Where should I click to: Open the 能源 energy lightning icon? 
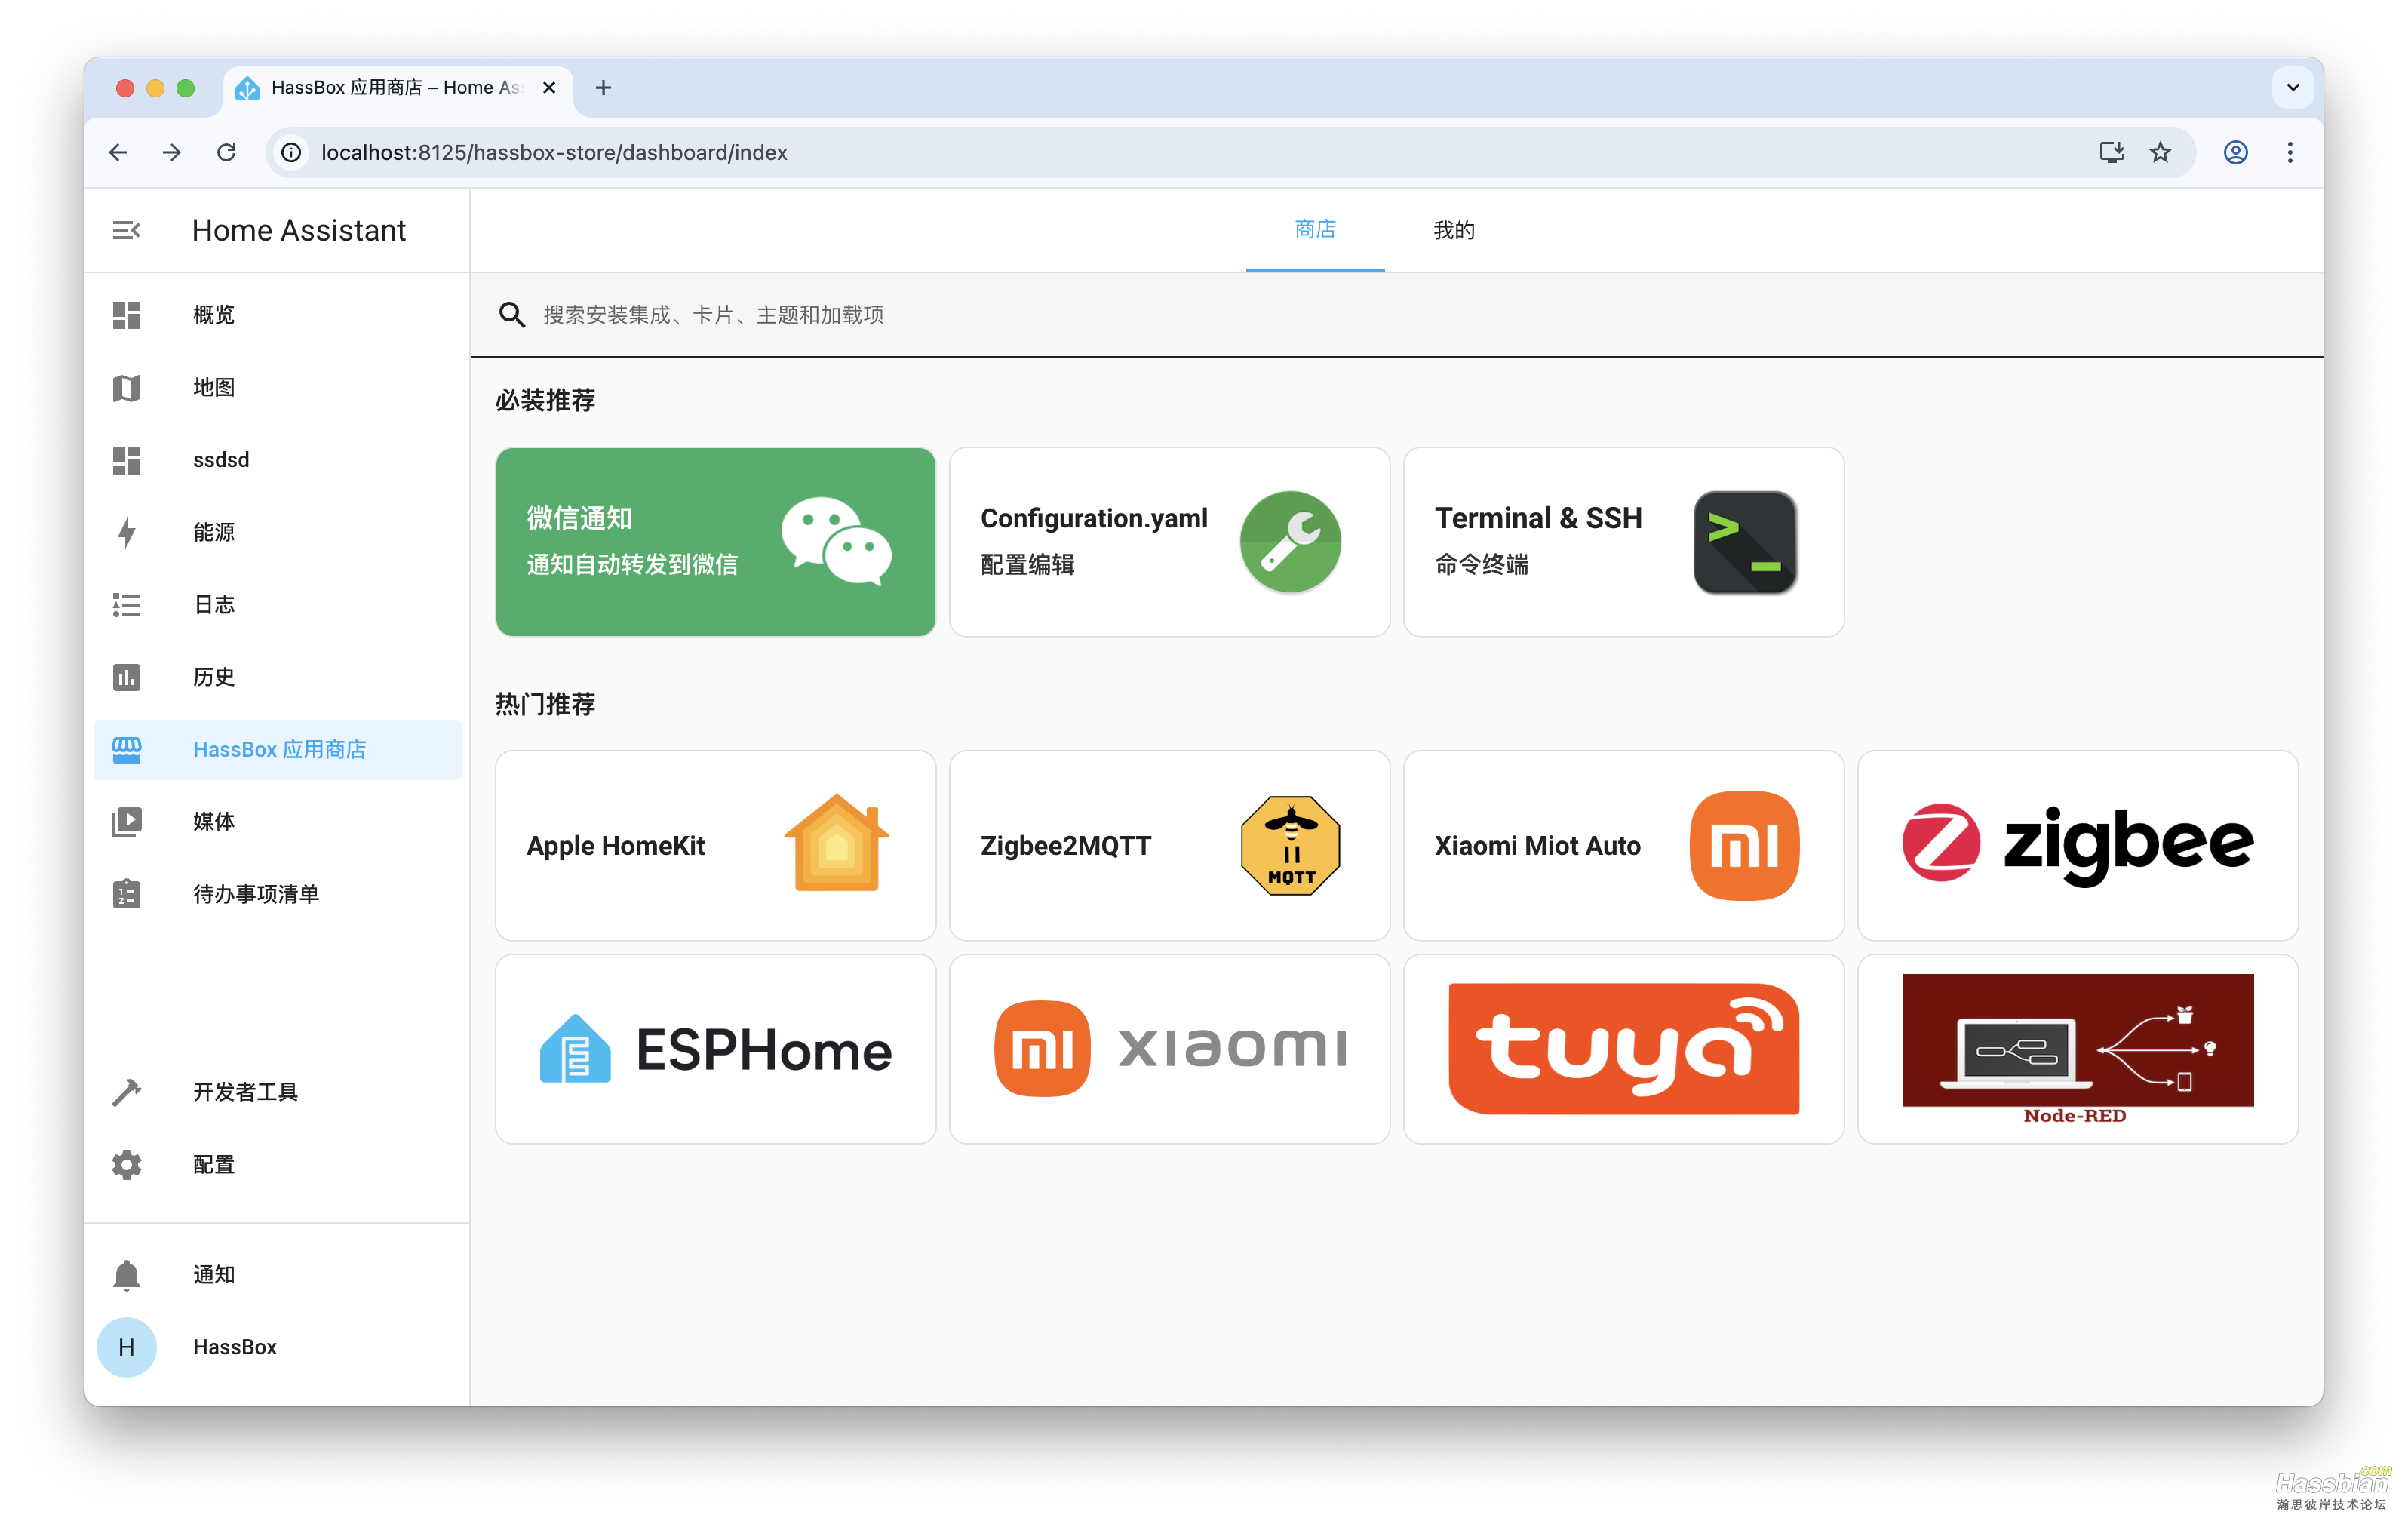(x=126, y=532)
